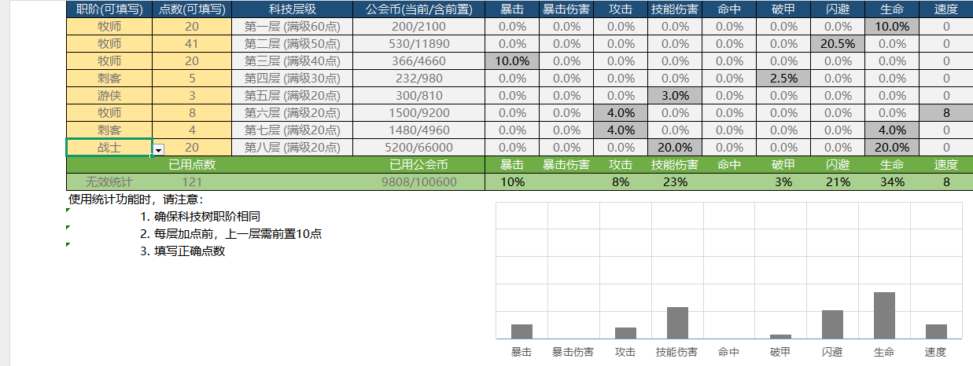Select the 5200/66000 guild coin cell
Image resolution: width=973 pixels, height=366 pixels.
419,147
